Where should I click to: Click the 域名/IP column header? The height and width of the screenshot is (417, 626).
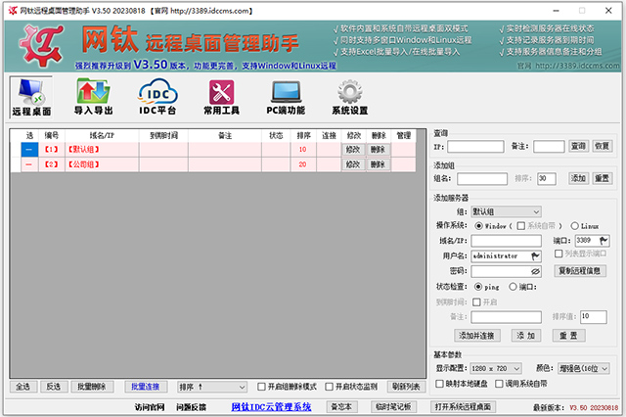tap(102, 136)
